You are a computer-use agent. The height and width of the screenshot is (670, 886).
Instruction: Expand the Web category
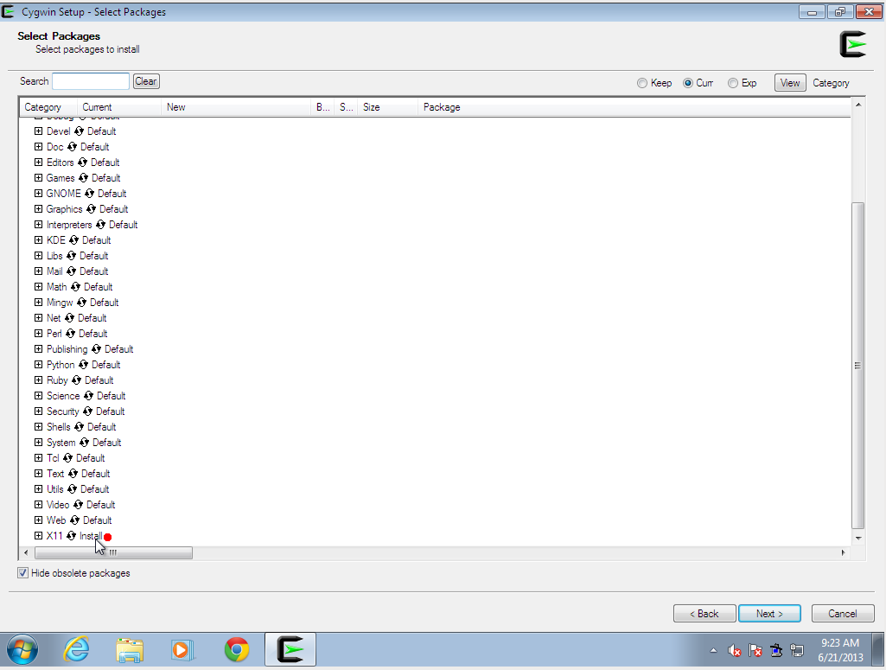(38, 520)
